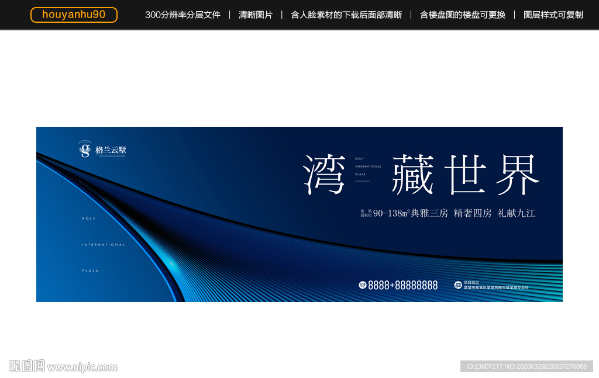
Task: Click 含楼盘图的楼盘可更换 in header
Action: coord(462,15)
